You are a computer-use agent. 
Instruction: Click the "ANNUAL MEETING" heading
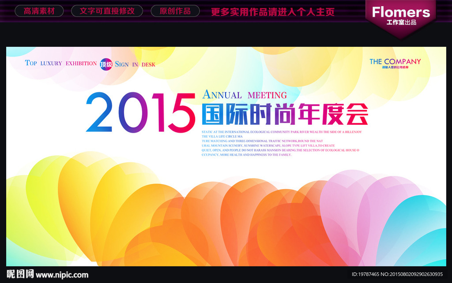click(245, 95)
